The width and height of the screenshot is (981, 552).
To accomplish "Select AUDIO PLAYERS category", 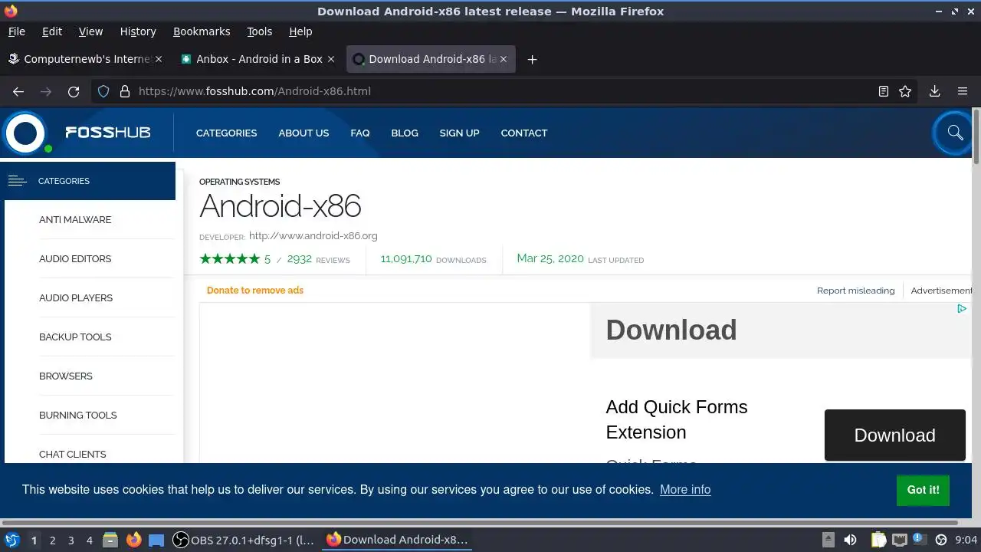I will point(76,297).
